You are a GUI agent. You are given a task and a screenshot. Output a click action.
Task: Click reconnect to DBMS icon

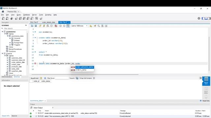[41, 18]
